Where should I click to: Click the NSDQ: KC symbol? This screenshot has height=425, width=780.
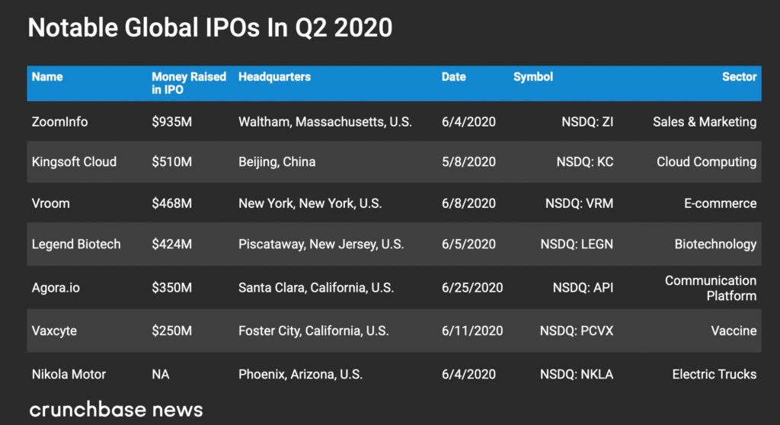click(585, 161)
